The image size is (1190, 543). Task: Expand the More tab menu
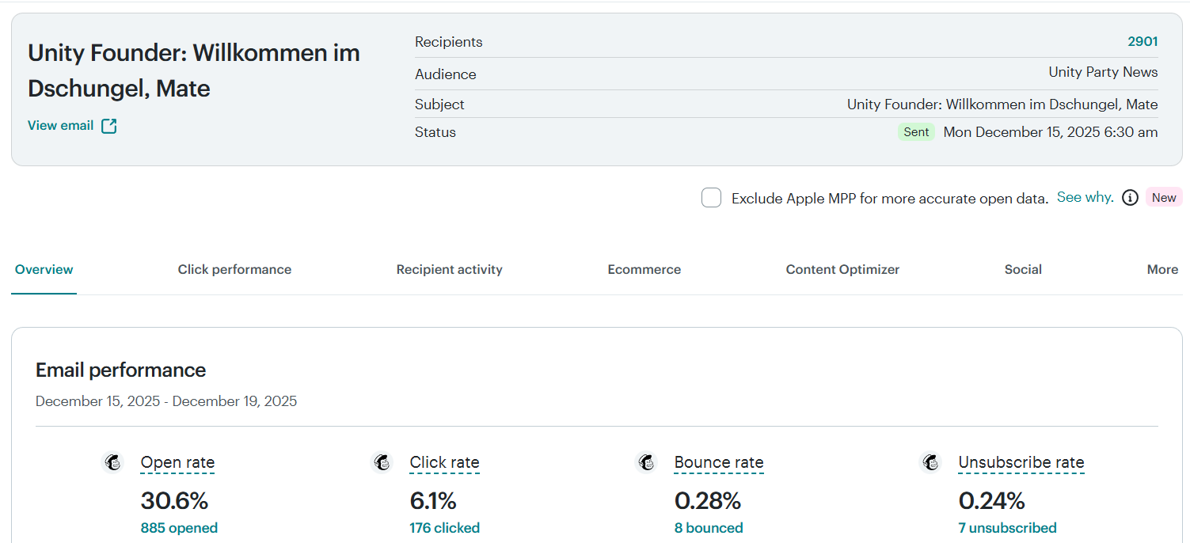tap(1162, 270)
